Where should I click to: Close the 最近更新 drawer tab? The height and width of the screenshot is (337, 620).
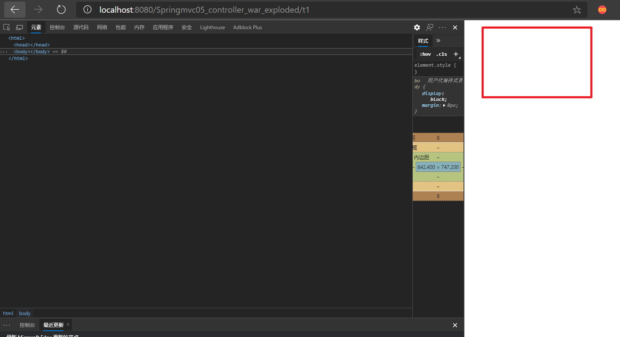pos(68,325)
